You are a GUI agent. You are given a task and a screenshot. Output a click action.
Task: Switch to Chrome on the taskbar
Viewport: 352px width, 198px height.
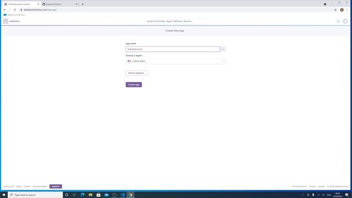point(131,195)
